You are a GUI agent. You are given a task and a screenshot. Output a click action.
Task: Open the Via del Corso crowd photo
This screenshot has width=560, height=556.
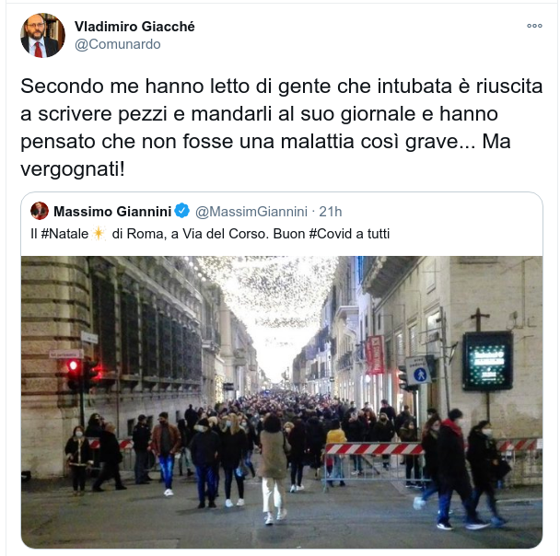(x=282, y=402)
